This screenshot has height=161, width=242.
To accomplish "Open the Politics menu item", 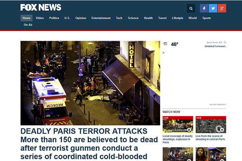I will (54, 18).
